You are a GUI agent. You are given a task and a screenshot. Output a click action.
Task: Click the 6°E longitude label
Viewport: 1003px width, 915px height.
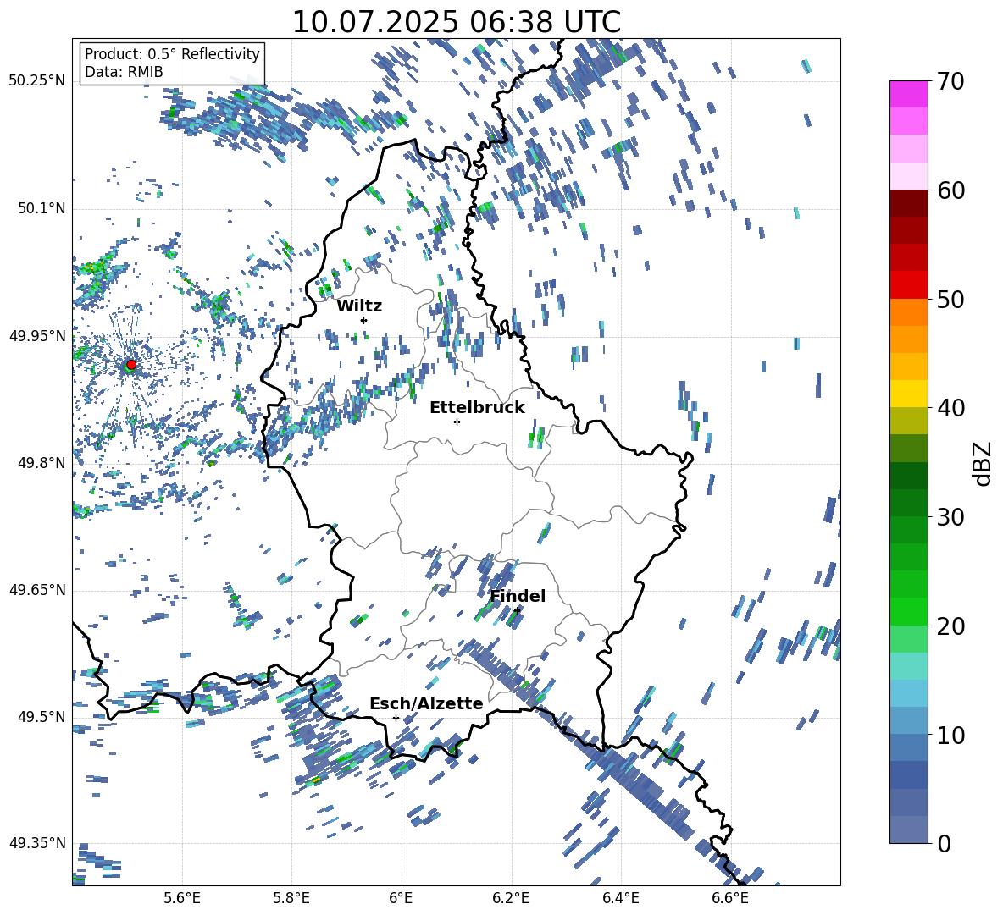click(401, 898)
